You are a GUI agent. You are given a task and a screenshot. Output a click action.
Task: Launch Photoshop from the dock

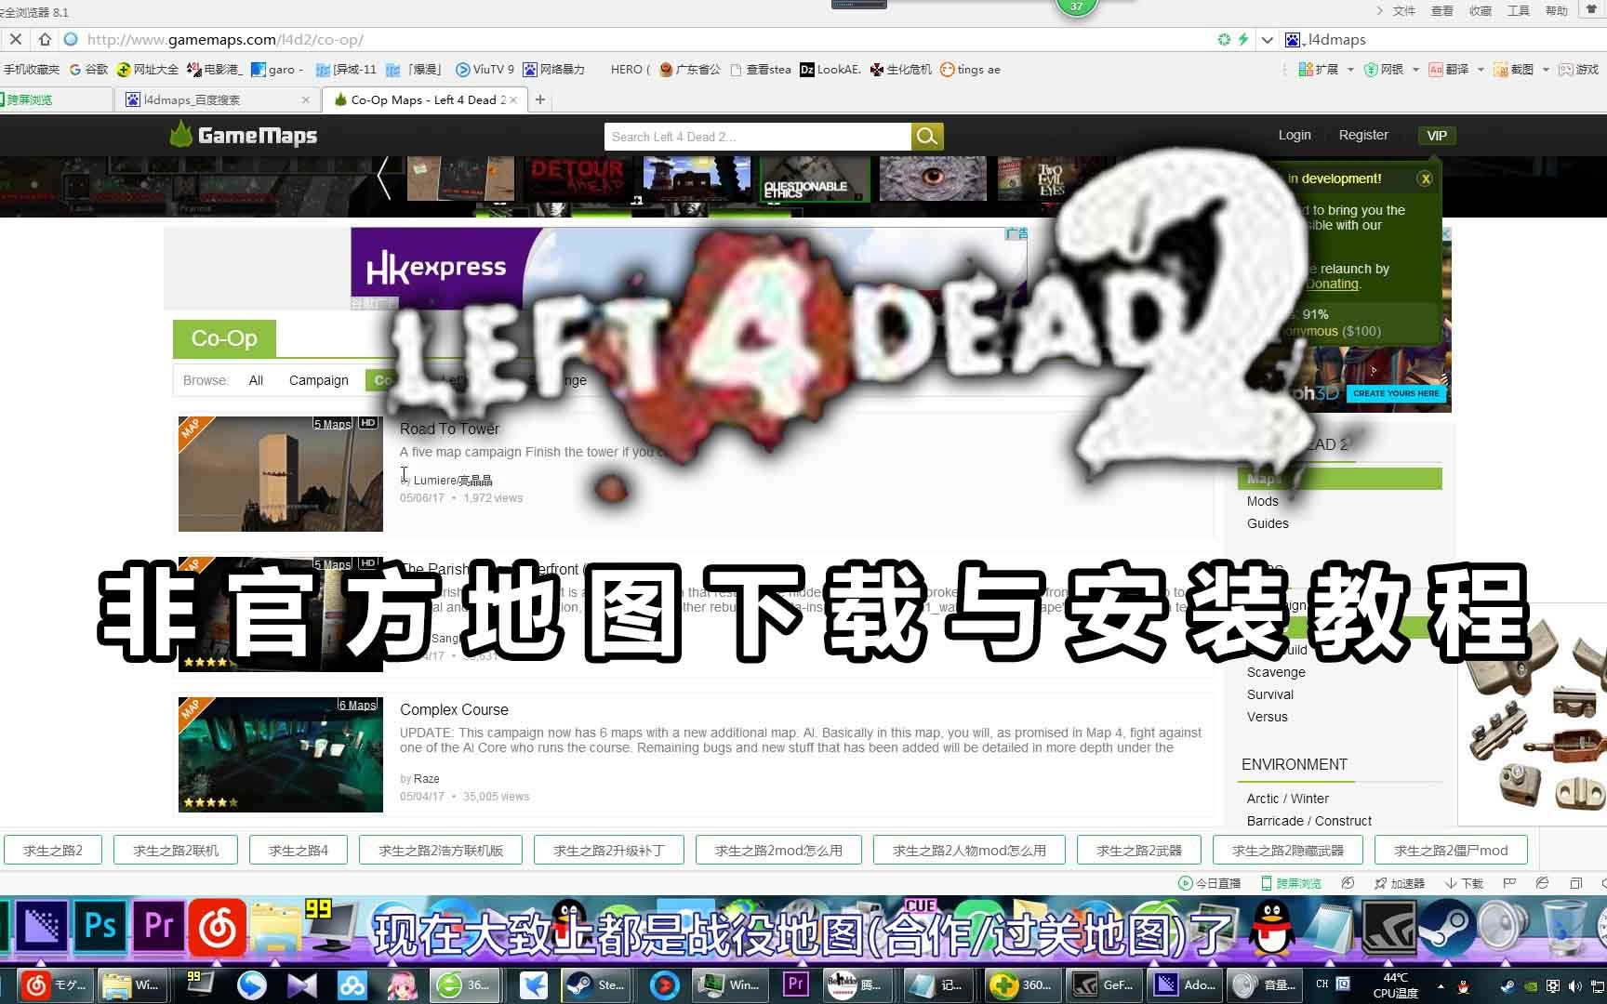click(100, 927)
